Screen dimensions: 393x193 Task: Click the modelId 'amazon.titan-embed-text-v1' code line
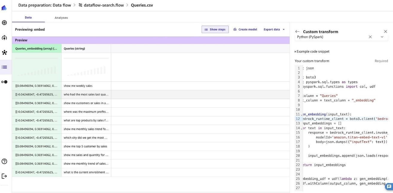tap(352, 137)
